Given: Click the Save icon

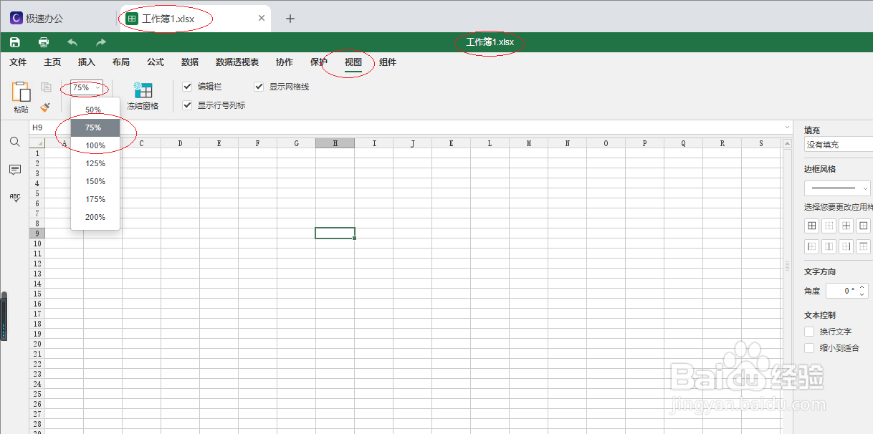Looking at the screenshot, I should 14,42.
